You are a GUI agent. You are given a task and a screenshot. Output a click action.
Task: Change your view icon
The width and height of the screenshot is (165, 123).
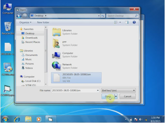pyautogui.click(x=116, y=22)
